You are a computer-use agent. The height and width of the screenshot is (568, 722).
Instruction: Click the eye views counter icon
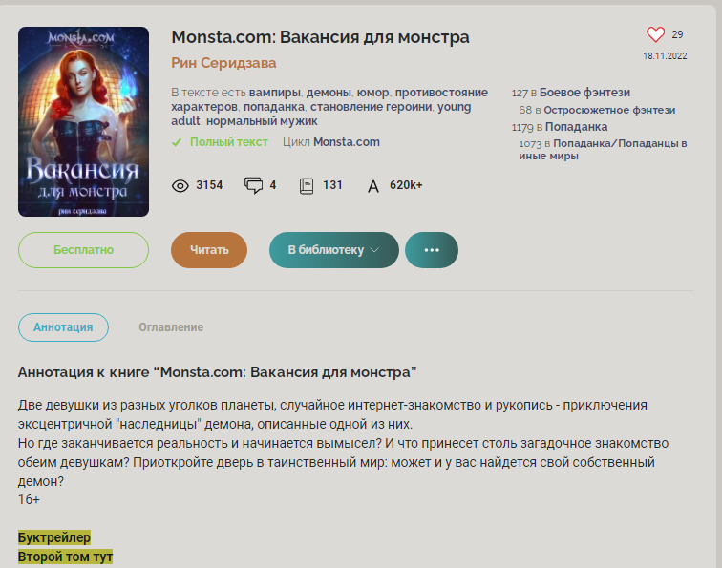point(180,186)
